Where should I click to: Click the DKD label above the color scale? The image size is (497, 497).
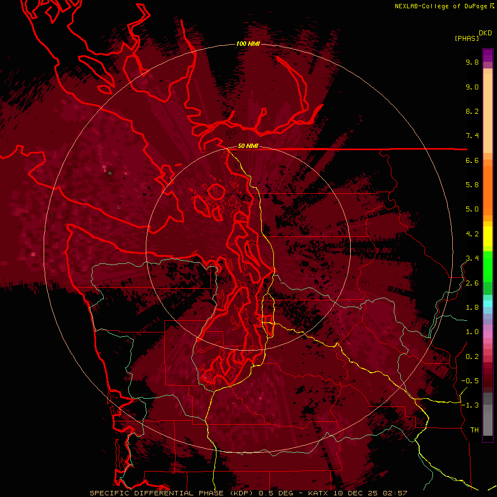pos(485,33)
